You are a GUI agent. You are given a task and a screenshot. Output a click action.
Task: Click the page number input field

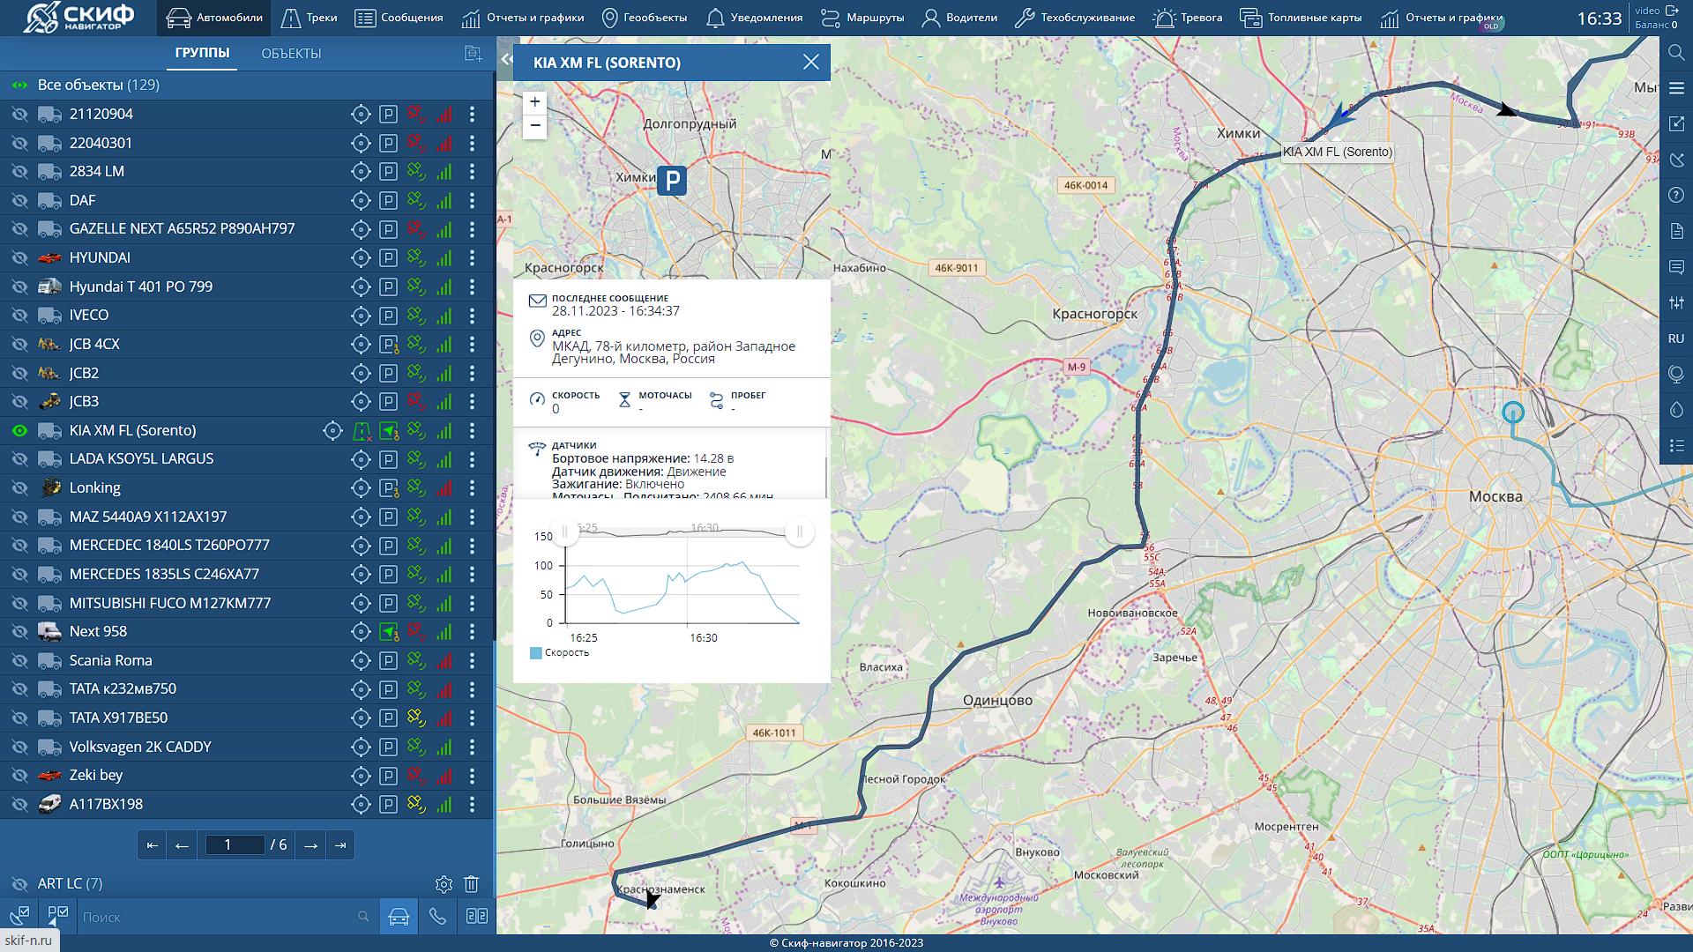point(234,845)
